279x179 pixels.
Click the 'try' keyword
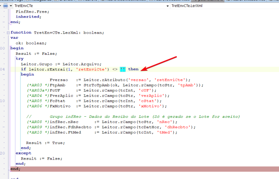pyautogui.click(x=20, y=59)
